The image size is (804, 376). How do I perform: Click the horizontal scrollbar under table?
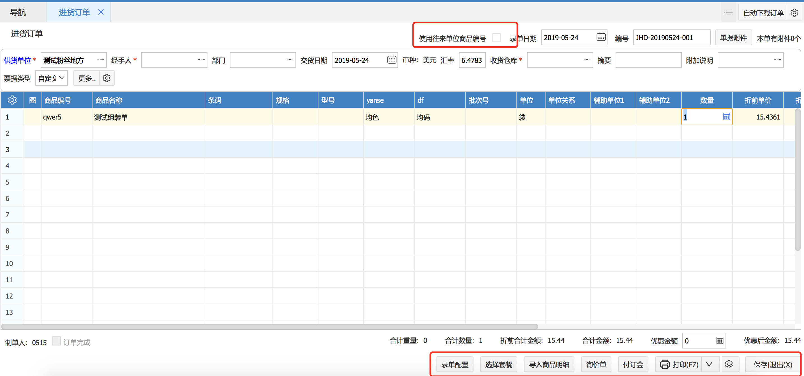click(268, 326)
